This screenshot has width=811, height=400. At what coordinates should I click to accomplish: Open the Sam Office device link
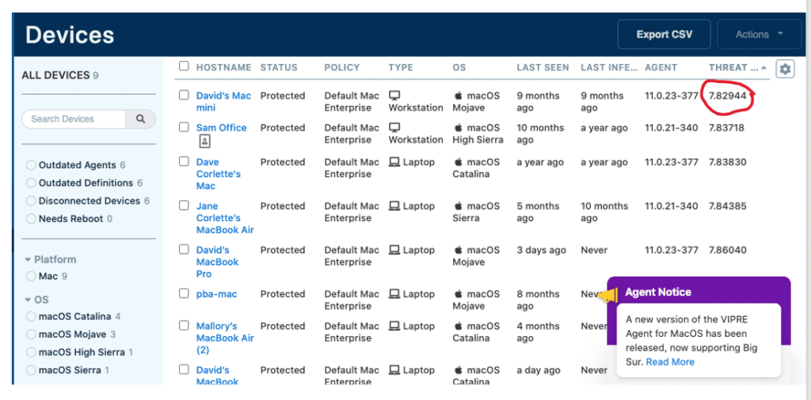point(222,127)
